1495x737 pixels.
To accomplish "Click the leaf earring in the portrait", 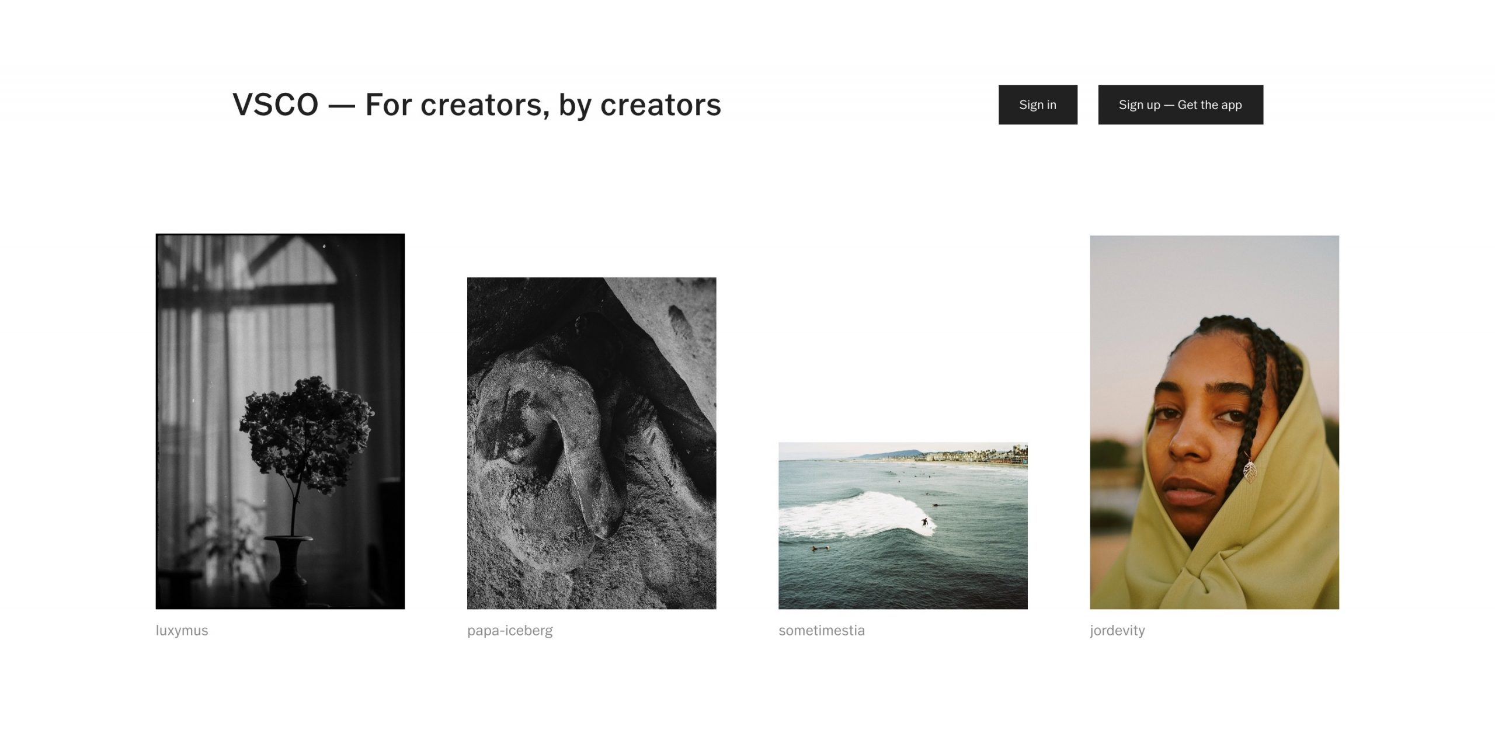I will click(x=1249, y=471).
